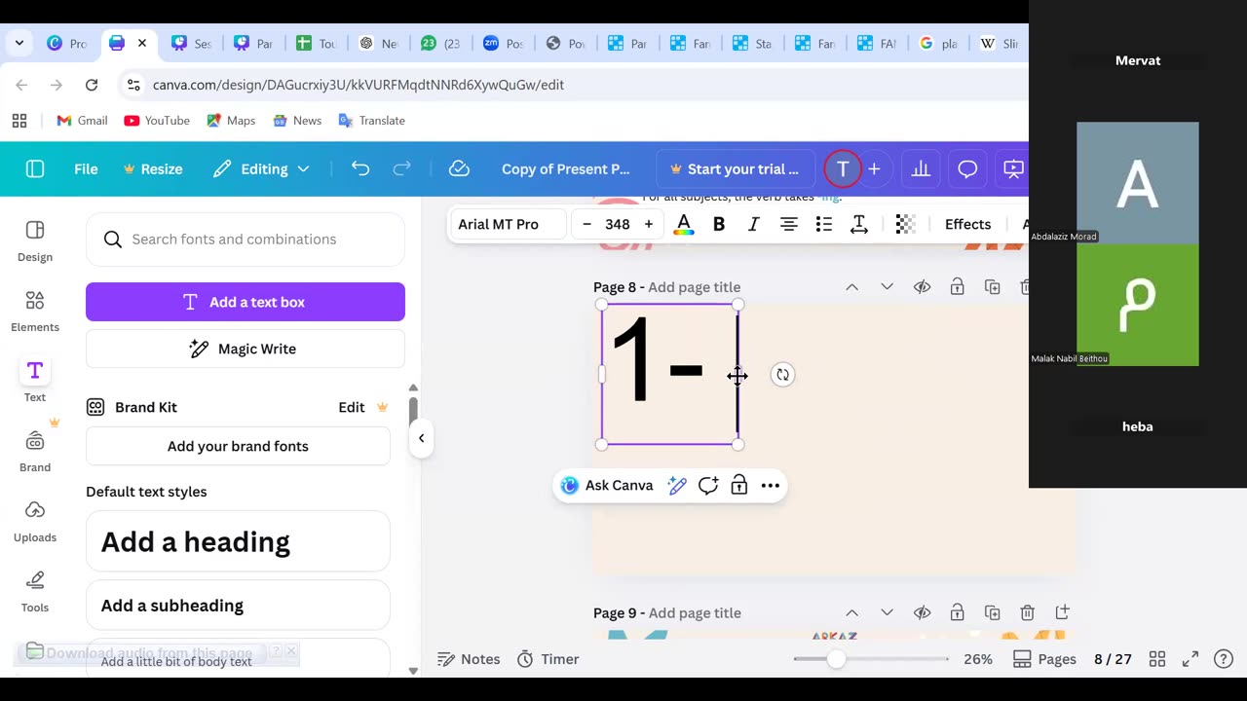1247x701 pixels.
Task: Open more options in floating toolbar
Action: coord(770,485)
